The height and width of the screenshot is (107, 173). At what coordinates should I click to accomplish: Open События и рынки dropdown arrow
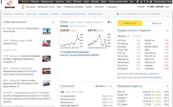(53, 23)
